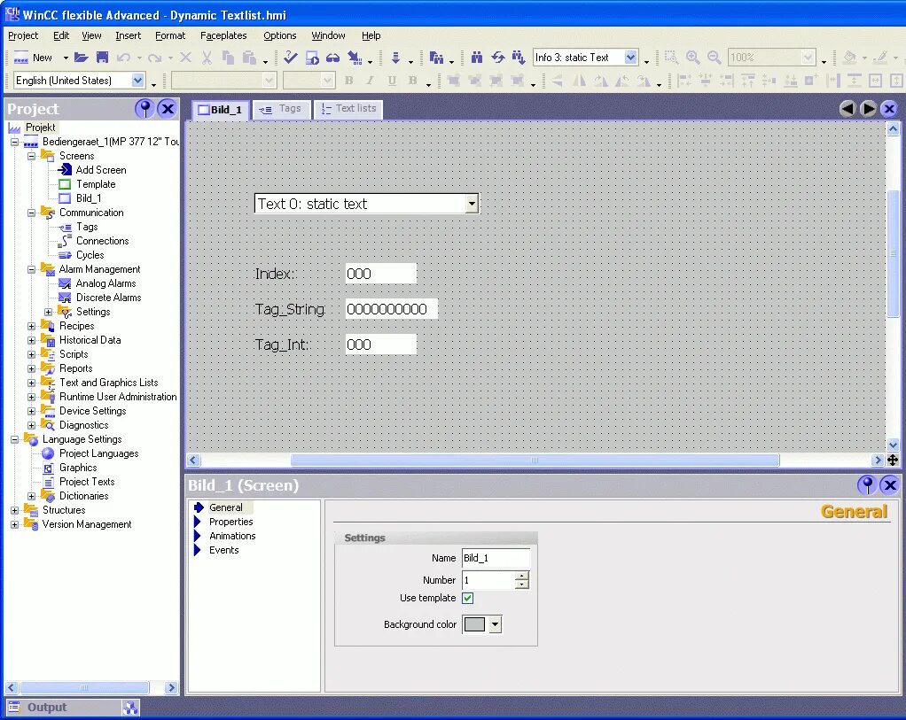Open the Options menu
Screen dimensions: 906x720
coord(279,35)
